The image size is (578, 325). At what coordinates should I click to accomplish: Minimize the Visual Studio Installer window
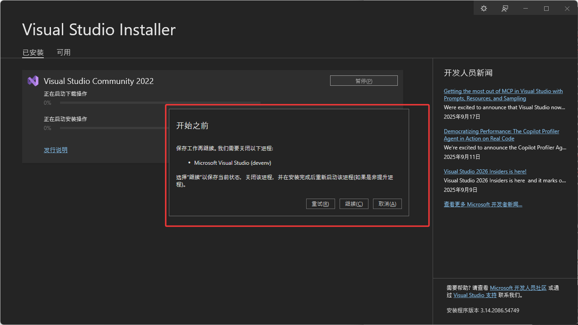526,9
